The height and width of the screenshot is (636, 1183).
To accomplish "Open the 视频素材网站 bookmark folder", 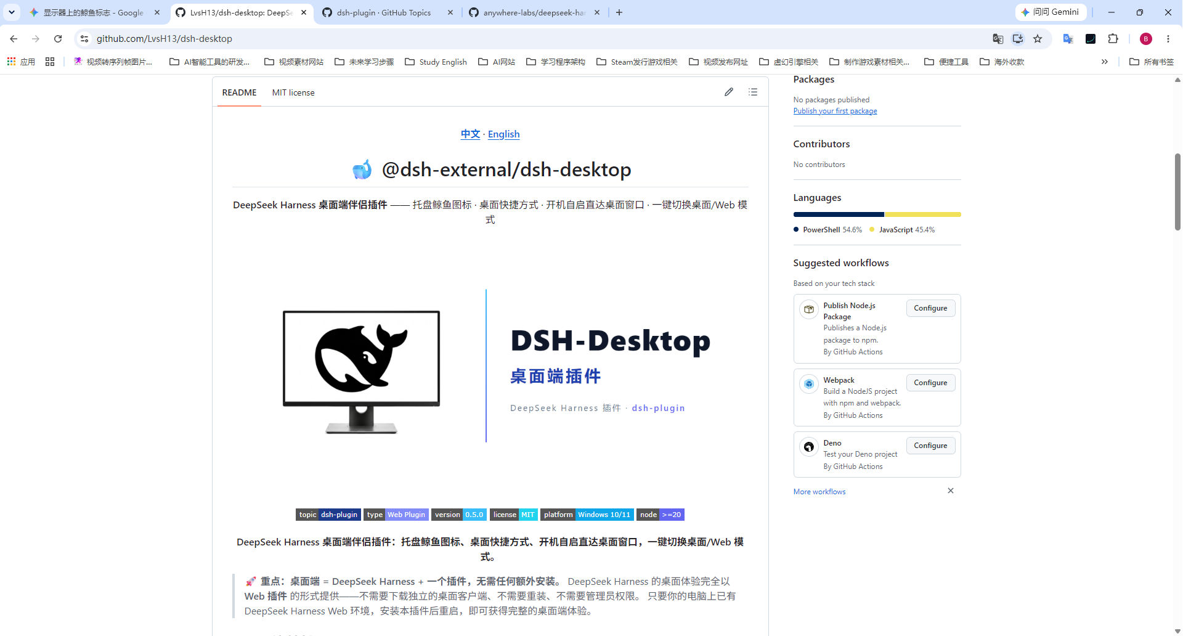I will [x=293, y=62].
